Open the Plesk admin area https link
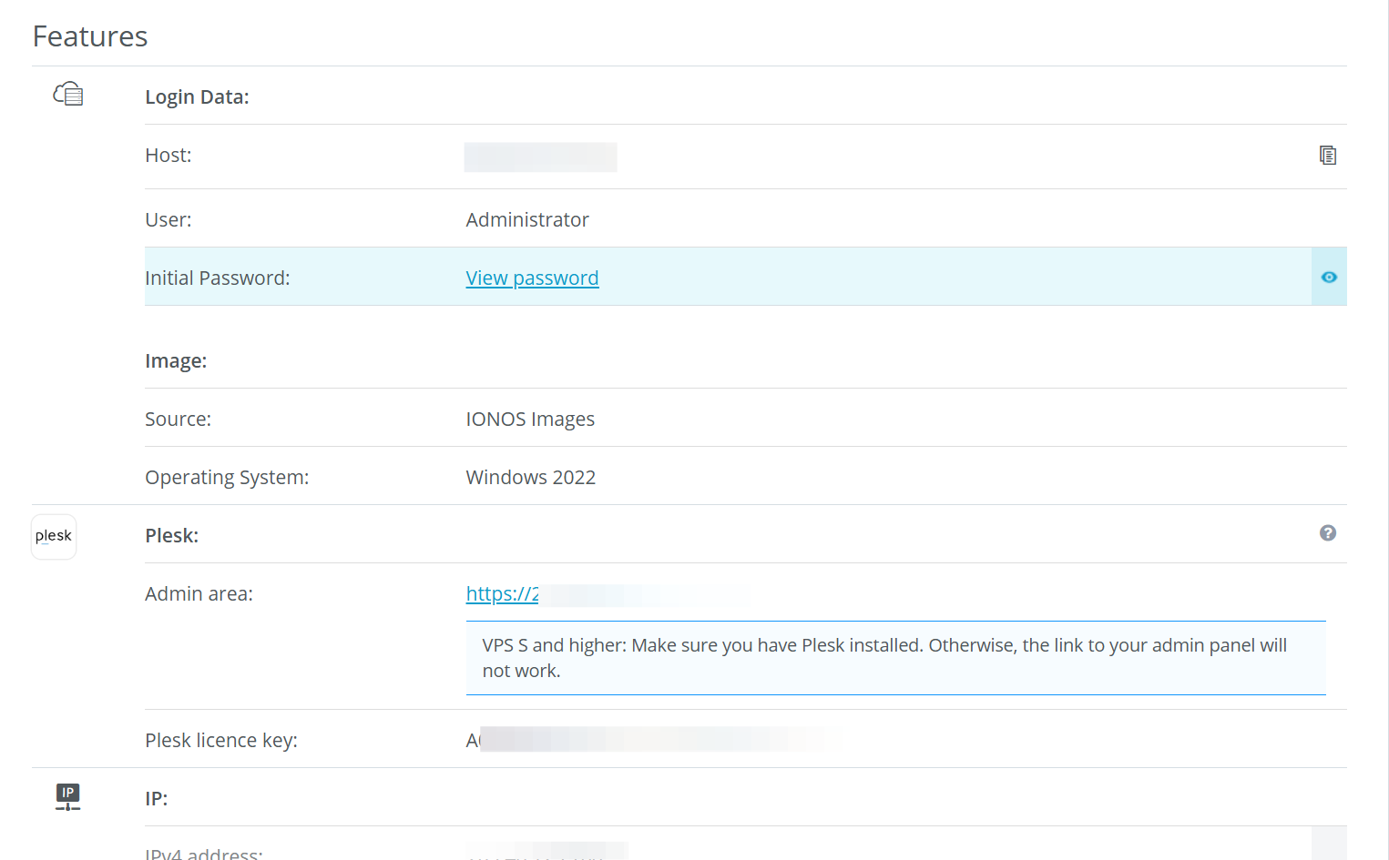 click(x=502, y=594)
